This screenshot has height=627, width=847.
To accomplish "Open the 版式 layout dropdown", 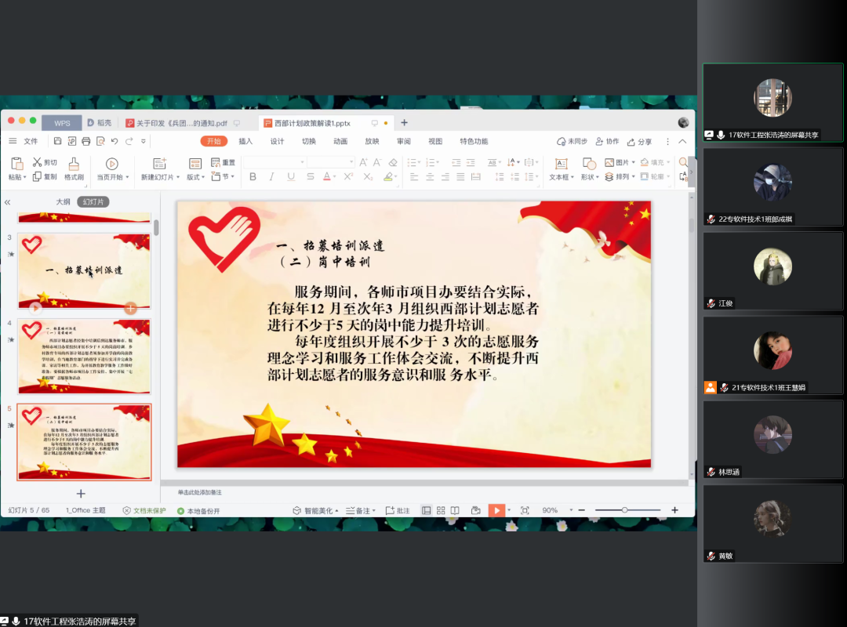I will coord(195,177).
